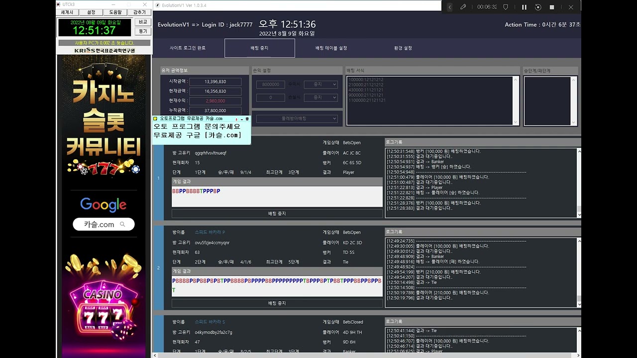The width and height of the screenshot is (637, 358).
Task: Click the loss limit field showing 0
Action: click(x=271, y=97)
